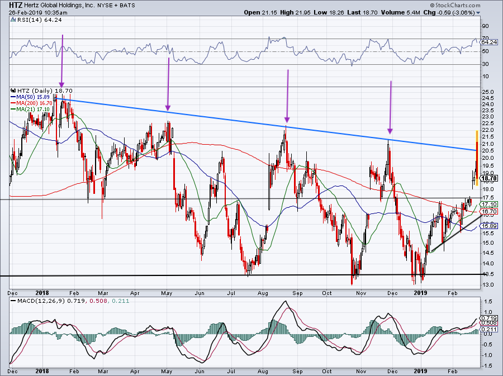Click the 26-Feb-2019 10:35am timestamp

(38, 13)
